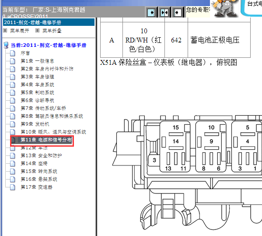Click page icon beside 第16章 悬架系统
The image size is (262, 236).
[x=13, y=180]
